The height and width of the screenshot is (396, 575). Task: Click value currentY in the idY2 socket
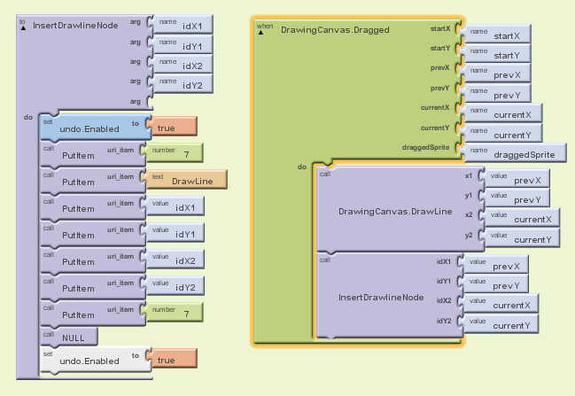(501, 323)
